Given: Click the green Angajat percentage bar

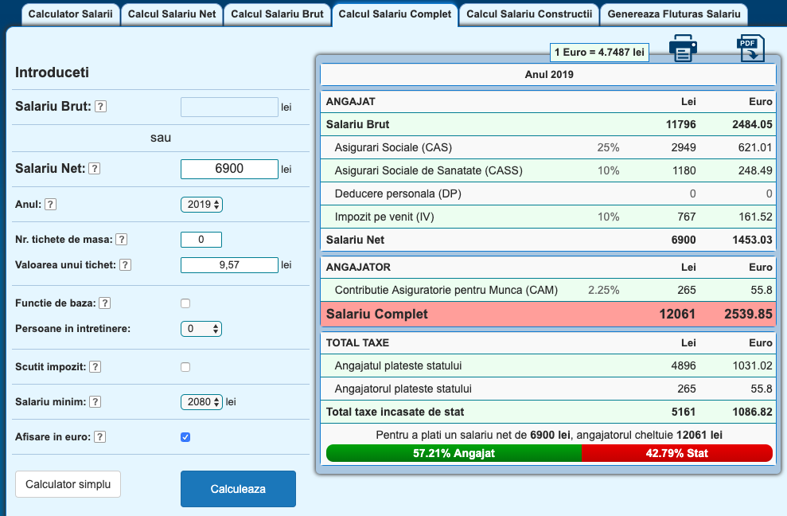Looking at the screenshot, I should [454, 453].
